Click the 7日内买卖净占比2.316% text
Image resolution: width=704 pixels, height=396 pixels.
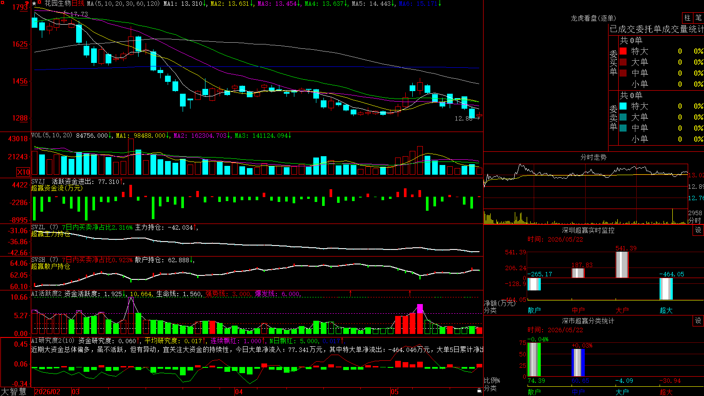97,227
